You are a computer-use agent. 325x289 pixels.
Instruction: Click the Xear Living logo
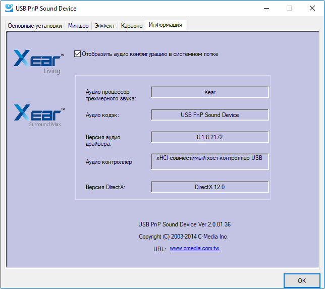(x=39, y=62)
